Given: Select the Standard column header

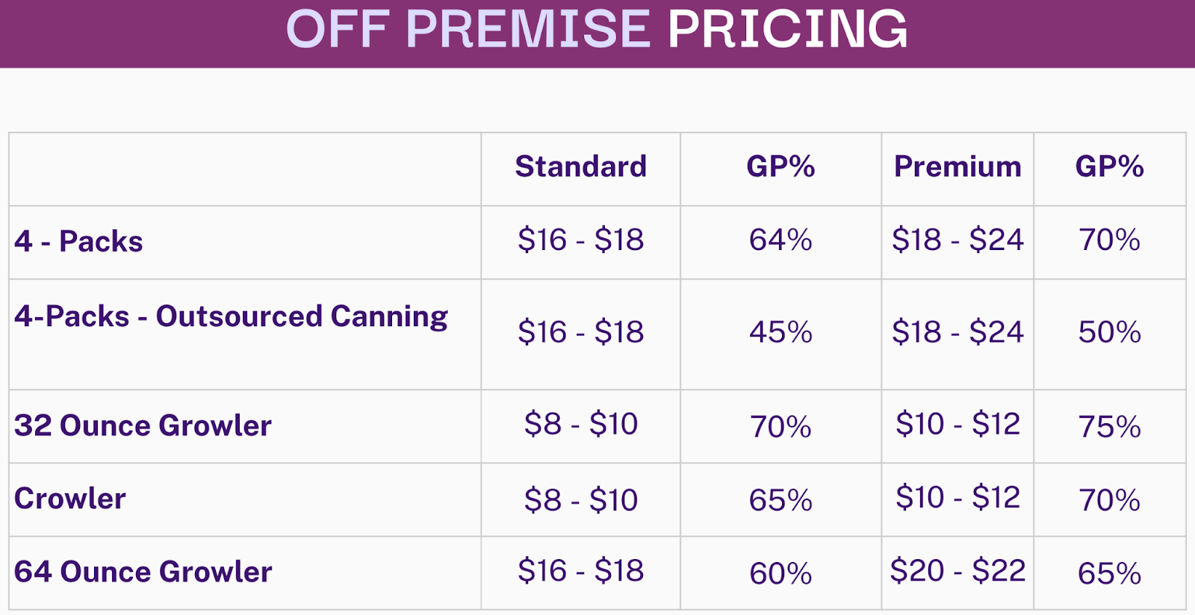Looking at the screenshot, I should tap(581, 166).
